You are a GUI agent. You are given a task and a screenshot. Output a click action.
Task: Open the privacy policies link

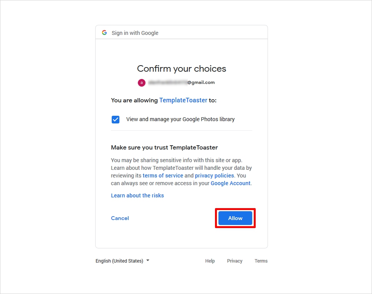(214, 176)
